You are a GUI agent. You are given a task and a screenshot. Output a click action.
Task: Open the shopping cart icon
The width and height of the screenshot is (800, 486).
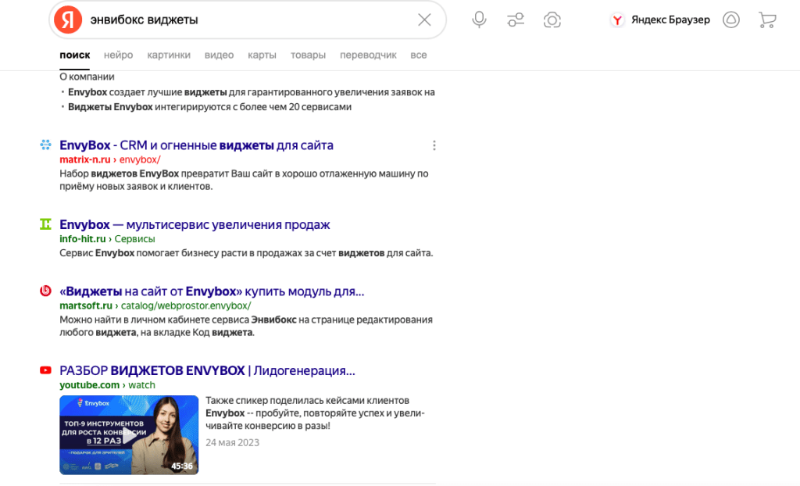pos(767,20)
